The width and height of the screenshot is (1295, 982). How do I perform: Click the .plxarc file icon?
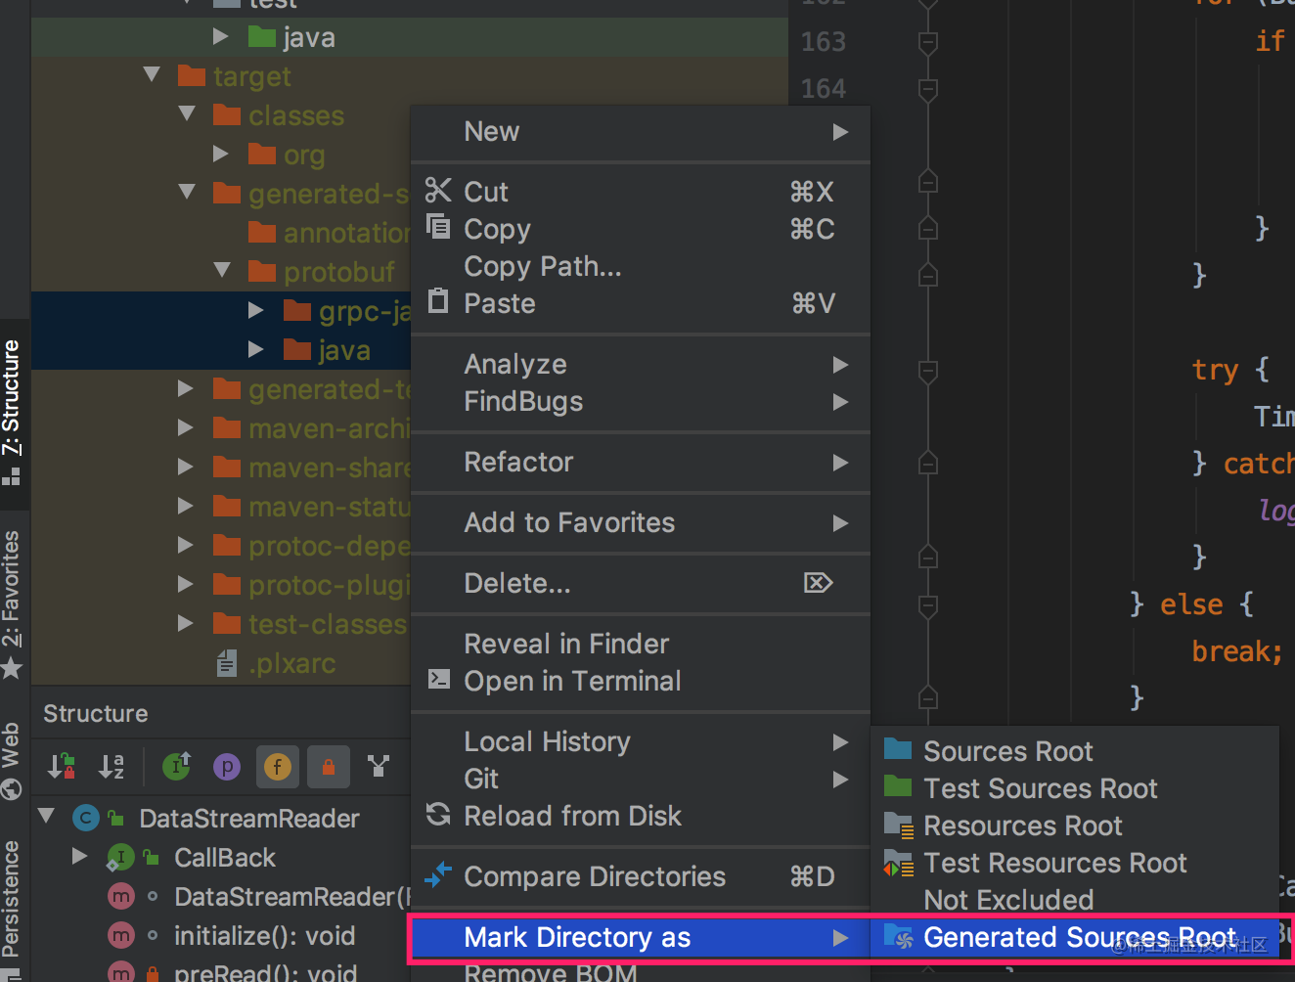pyautogui.click(x=226, y=663)
